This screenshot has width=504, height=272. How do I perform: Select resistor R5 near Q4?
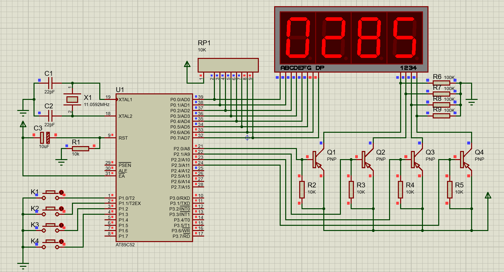pyautogui.click(x=450, y=190)
